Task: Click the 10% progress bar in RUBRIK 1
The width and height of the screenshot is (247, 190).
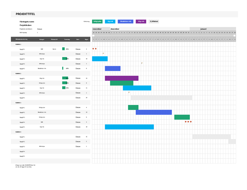Action: 63,68
